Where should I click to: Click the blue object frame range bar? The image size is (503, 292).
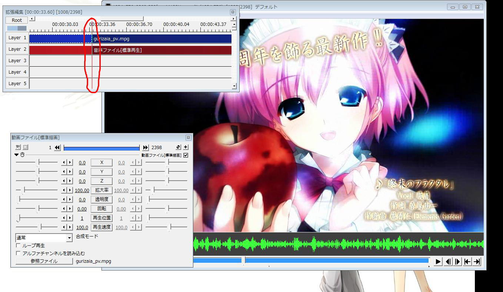tap(101, 148)
